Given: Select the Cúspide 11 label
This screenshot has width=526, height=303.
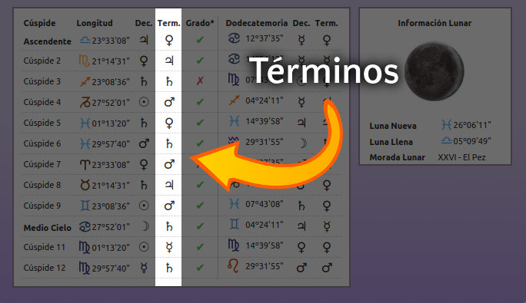Looking at the screenshot, I should [45, 247].
